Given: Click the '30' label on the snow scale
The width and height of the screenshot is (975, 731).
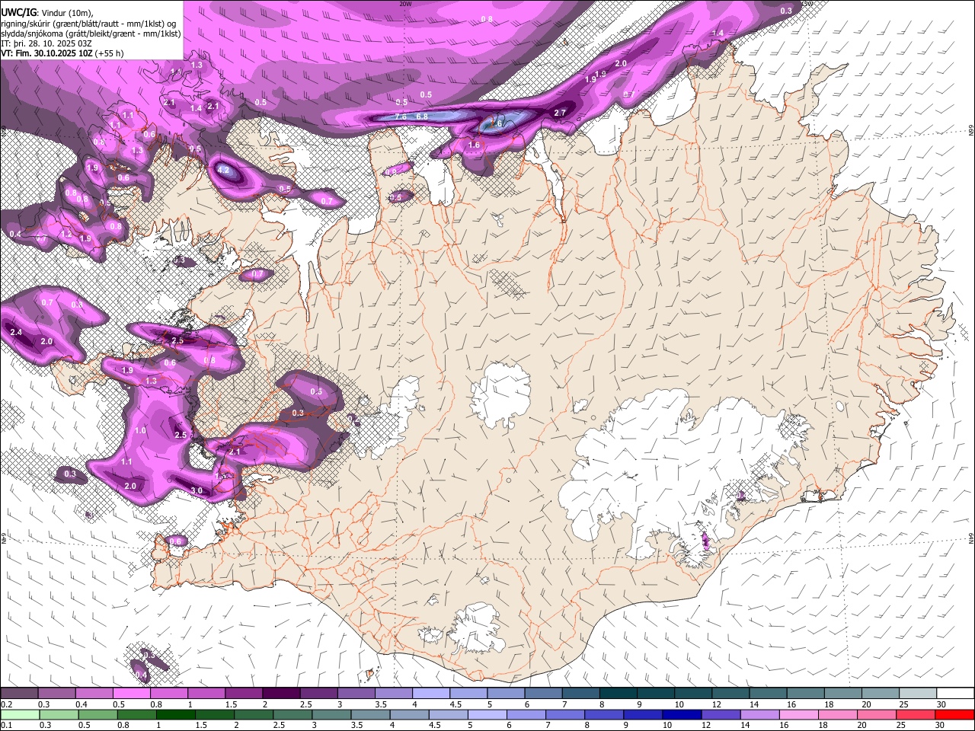Looking at the screenshot, I should [941, 704].
